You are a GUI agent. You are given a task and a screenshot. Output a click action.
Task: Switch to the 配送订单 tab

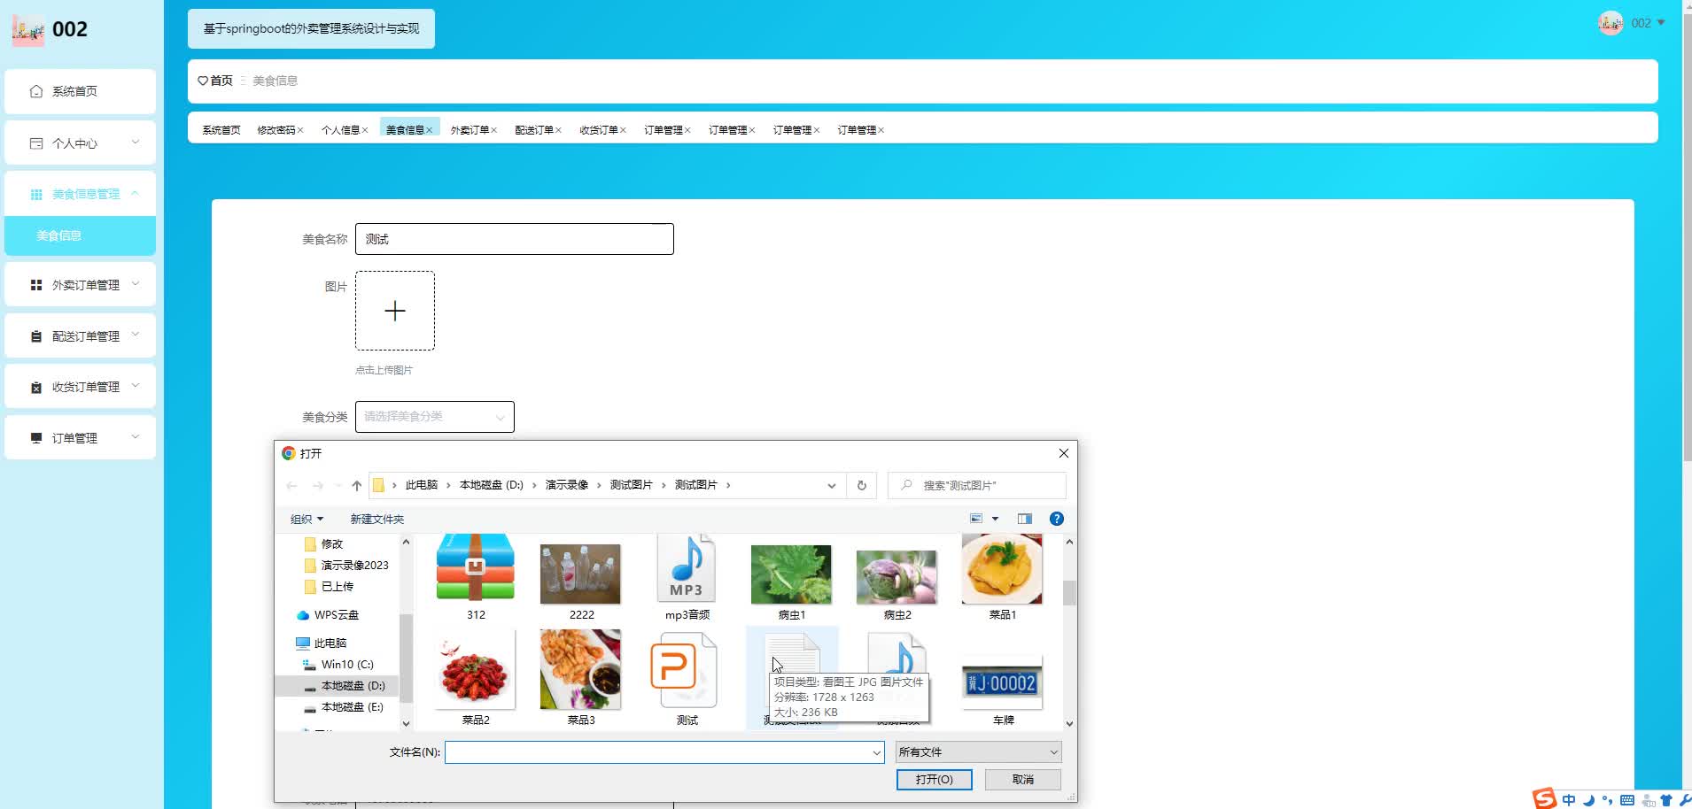tap(534, 130)
